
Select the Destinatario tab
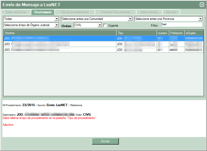coord(43,12)
